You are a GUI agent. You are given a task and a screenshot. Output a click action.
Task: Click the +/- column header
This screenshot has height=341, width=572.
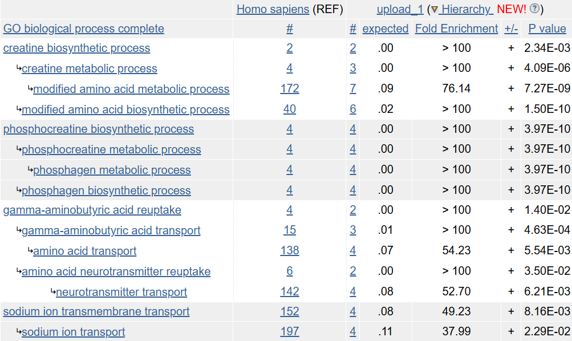click(x=511, y=29)
